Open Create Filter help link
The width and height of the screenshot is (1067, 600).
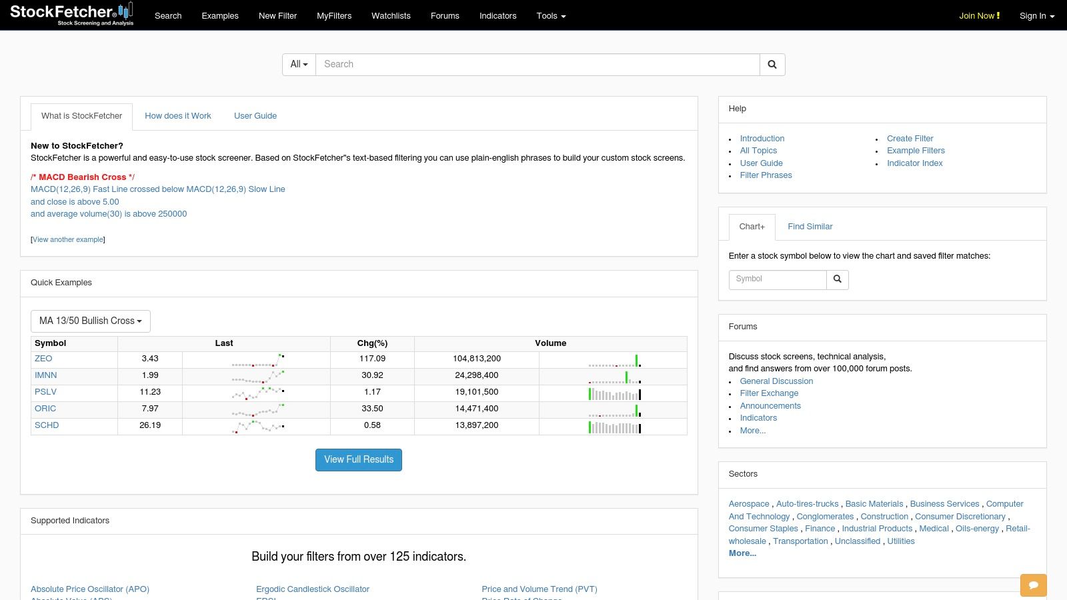pyautogui.click(x=910, y=139)
